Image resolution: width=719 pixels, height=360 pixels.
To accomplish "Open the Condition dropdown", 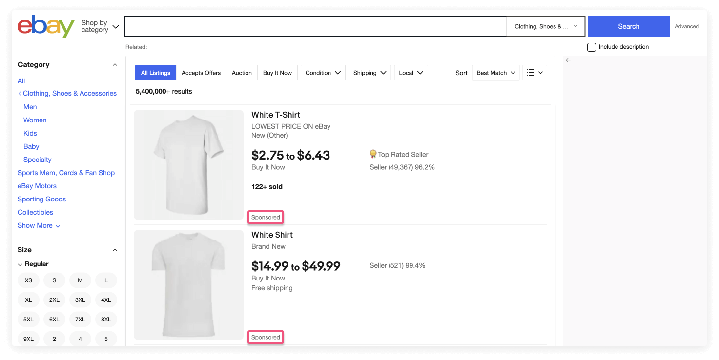I will [x=323, y=72].
